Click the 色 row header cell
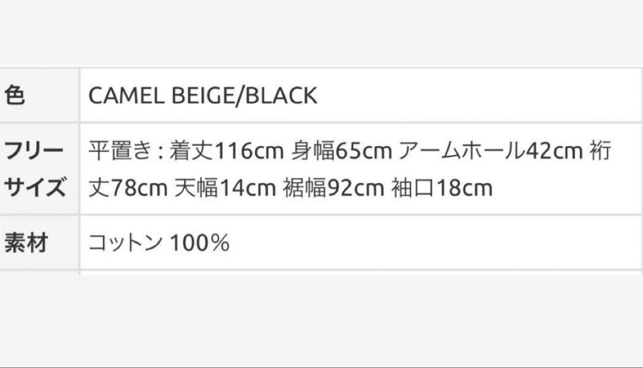Viewport: 643px width, 368px height. 39,95
